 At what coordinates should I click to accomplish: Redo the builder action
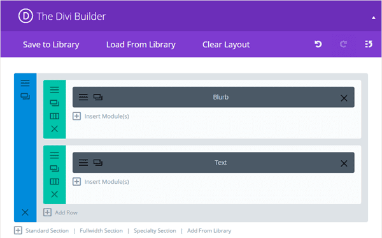coord(344,44)
